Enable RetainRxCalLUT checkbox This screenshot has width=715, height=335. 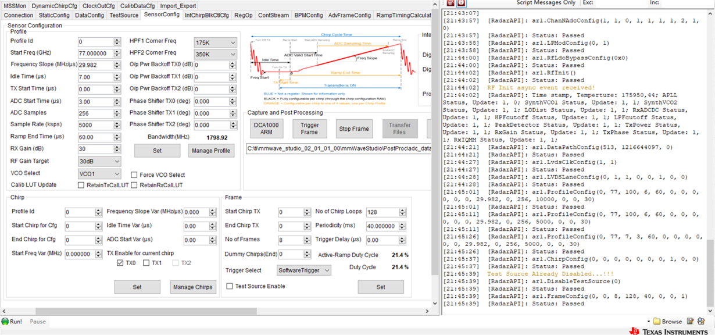click(x=134, y=185)
